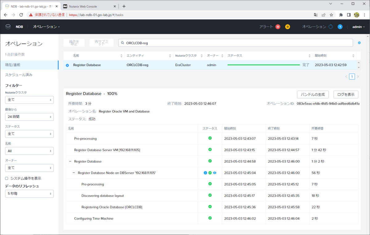Viewport: 370px width, 235px height.
Task: Sort by 開始時刻 column in operations table
Action: point(335,56)
